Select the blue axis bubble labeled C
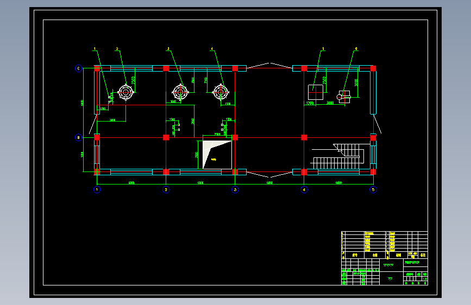 [x=78, y=68]
